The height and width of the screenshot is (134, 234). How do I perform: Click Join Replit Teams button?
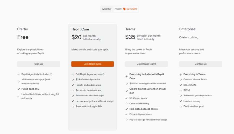coord(146,64)
